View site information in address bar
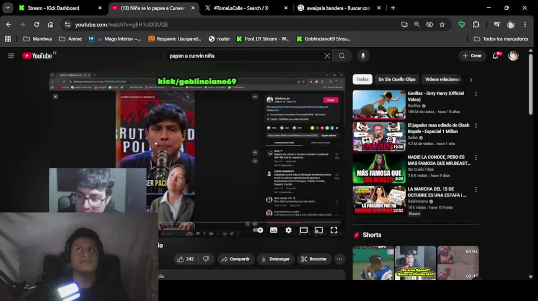The image size is (538, 301). pyautogui.click(x=67, y=25)
